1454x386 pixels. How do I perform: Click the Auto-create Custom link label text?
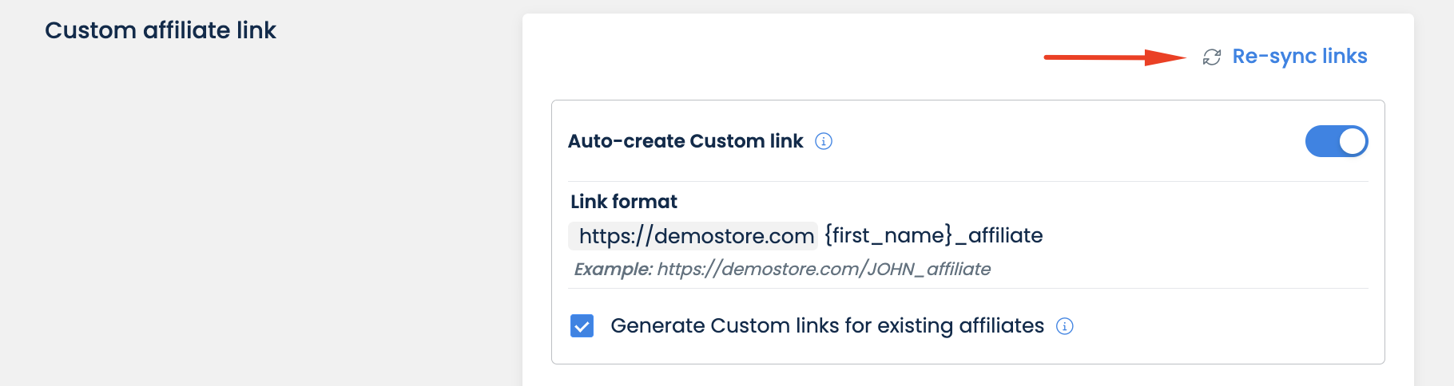point(685,141)
